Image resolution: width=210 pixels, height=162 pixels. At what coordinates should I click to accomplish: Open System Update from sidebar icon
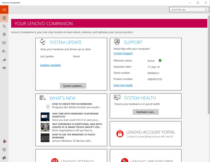tap(4, 26)
